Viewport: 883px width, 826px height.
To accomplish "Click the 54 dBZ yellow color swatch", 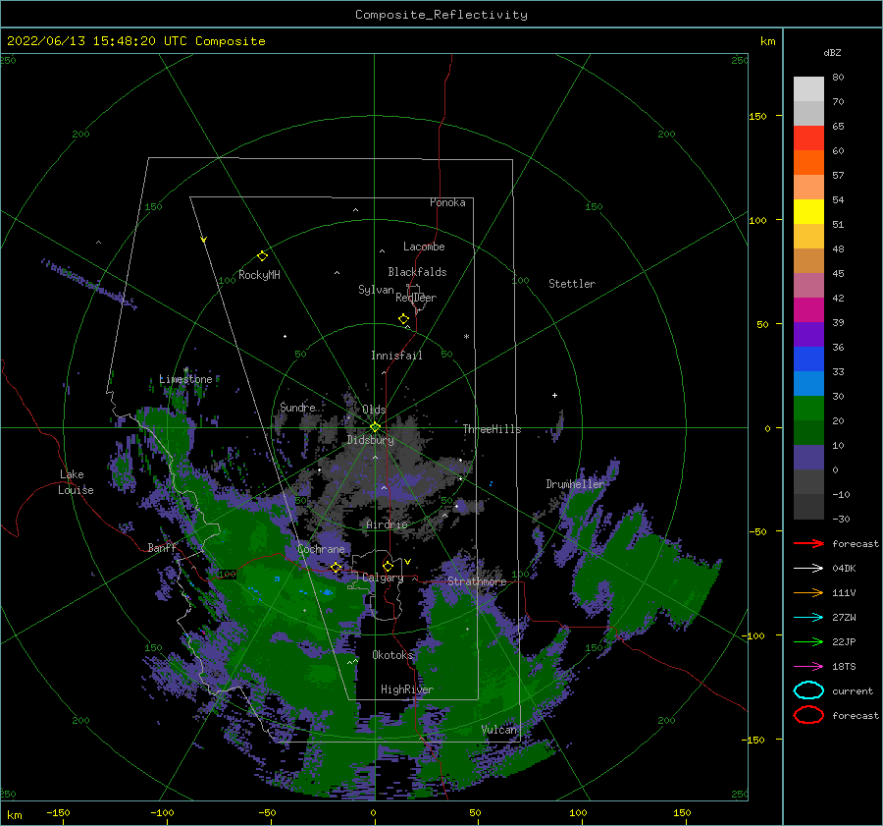I will [808, 212].
